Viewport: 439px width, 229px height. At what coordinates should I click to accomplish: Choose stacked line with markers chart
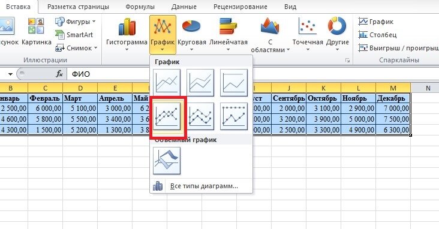[x=200, y=116]
